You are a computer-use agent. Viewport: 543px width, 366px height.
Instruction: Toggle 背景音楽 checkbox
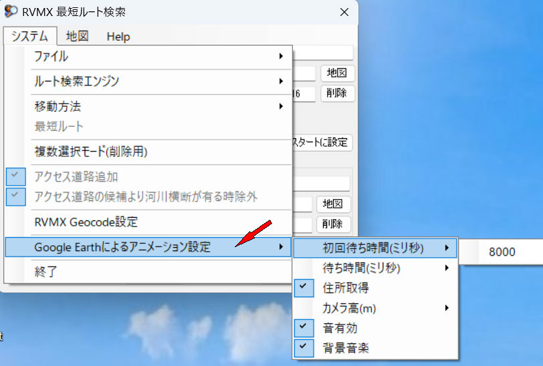click(375, 348)
